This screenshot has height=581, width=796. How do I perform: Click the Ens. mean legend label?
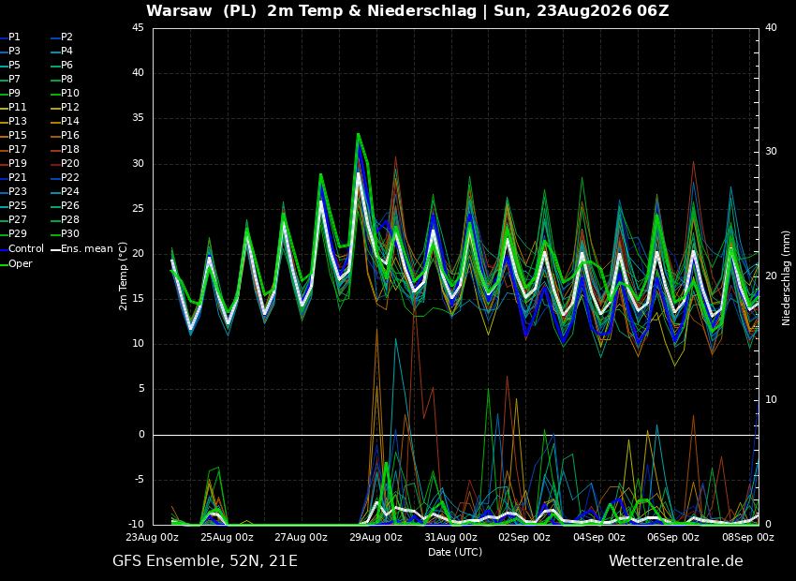[x=87, y=249]
